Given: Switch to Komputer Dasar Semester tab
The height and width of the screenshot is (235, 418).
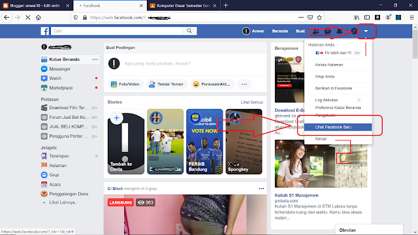Looking at the screenshot, I should [x=184, y=5].
